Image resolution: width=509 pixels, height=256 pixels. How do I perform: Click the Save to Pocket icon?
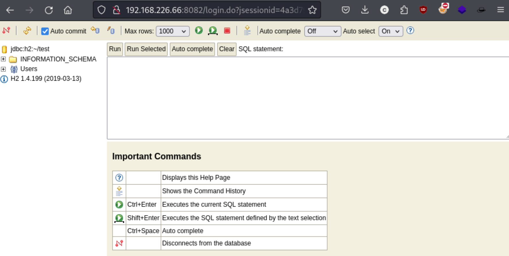click(346, 10)
